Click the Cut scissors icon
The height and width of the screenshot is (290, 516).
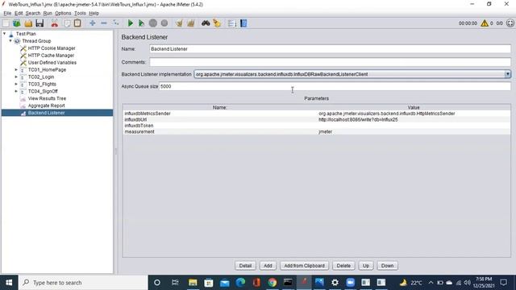55,23
